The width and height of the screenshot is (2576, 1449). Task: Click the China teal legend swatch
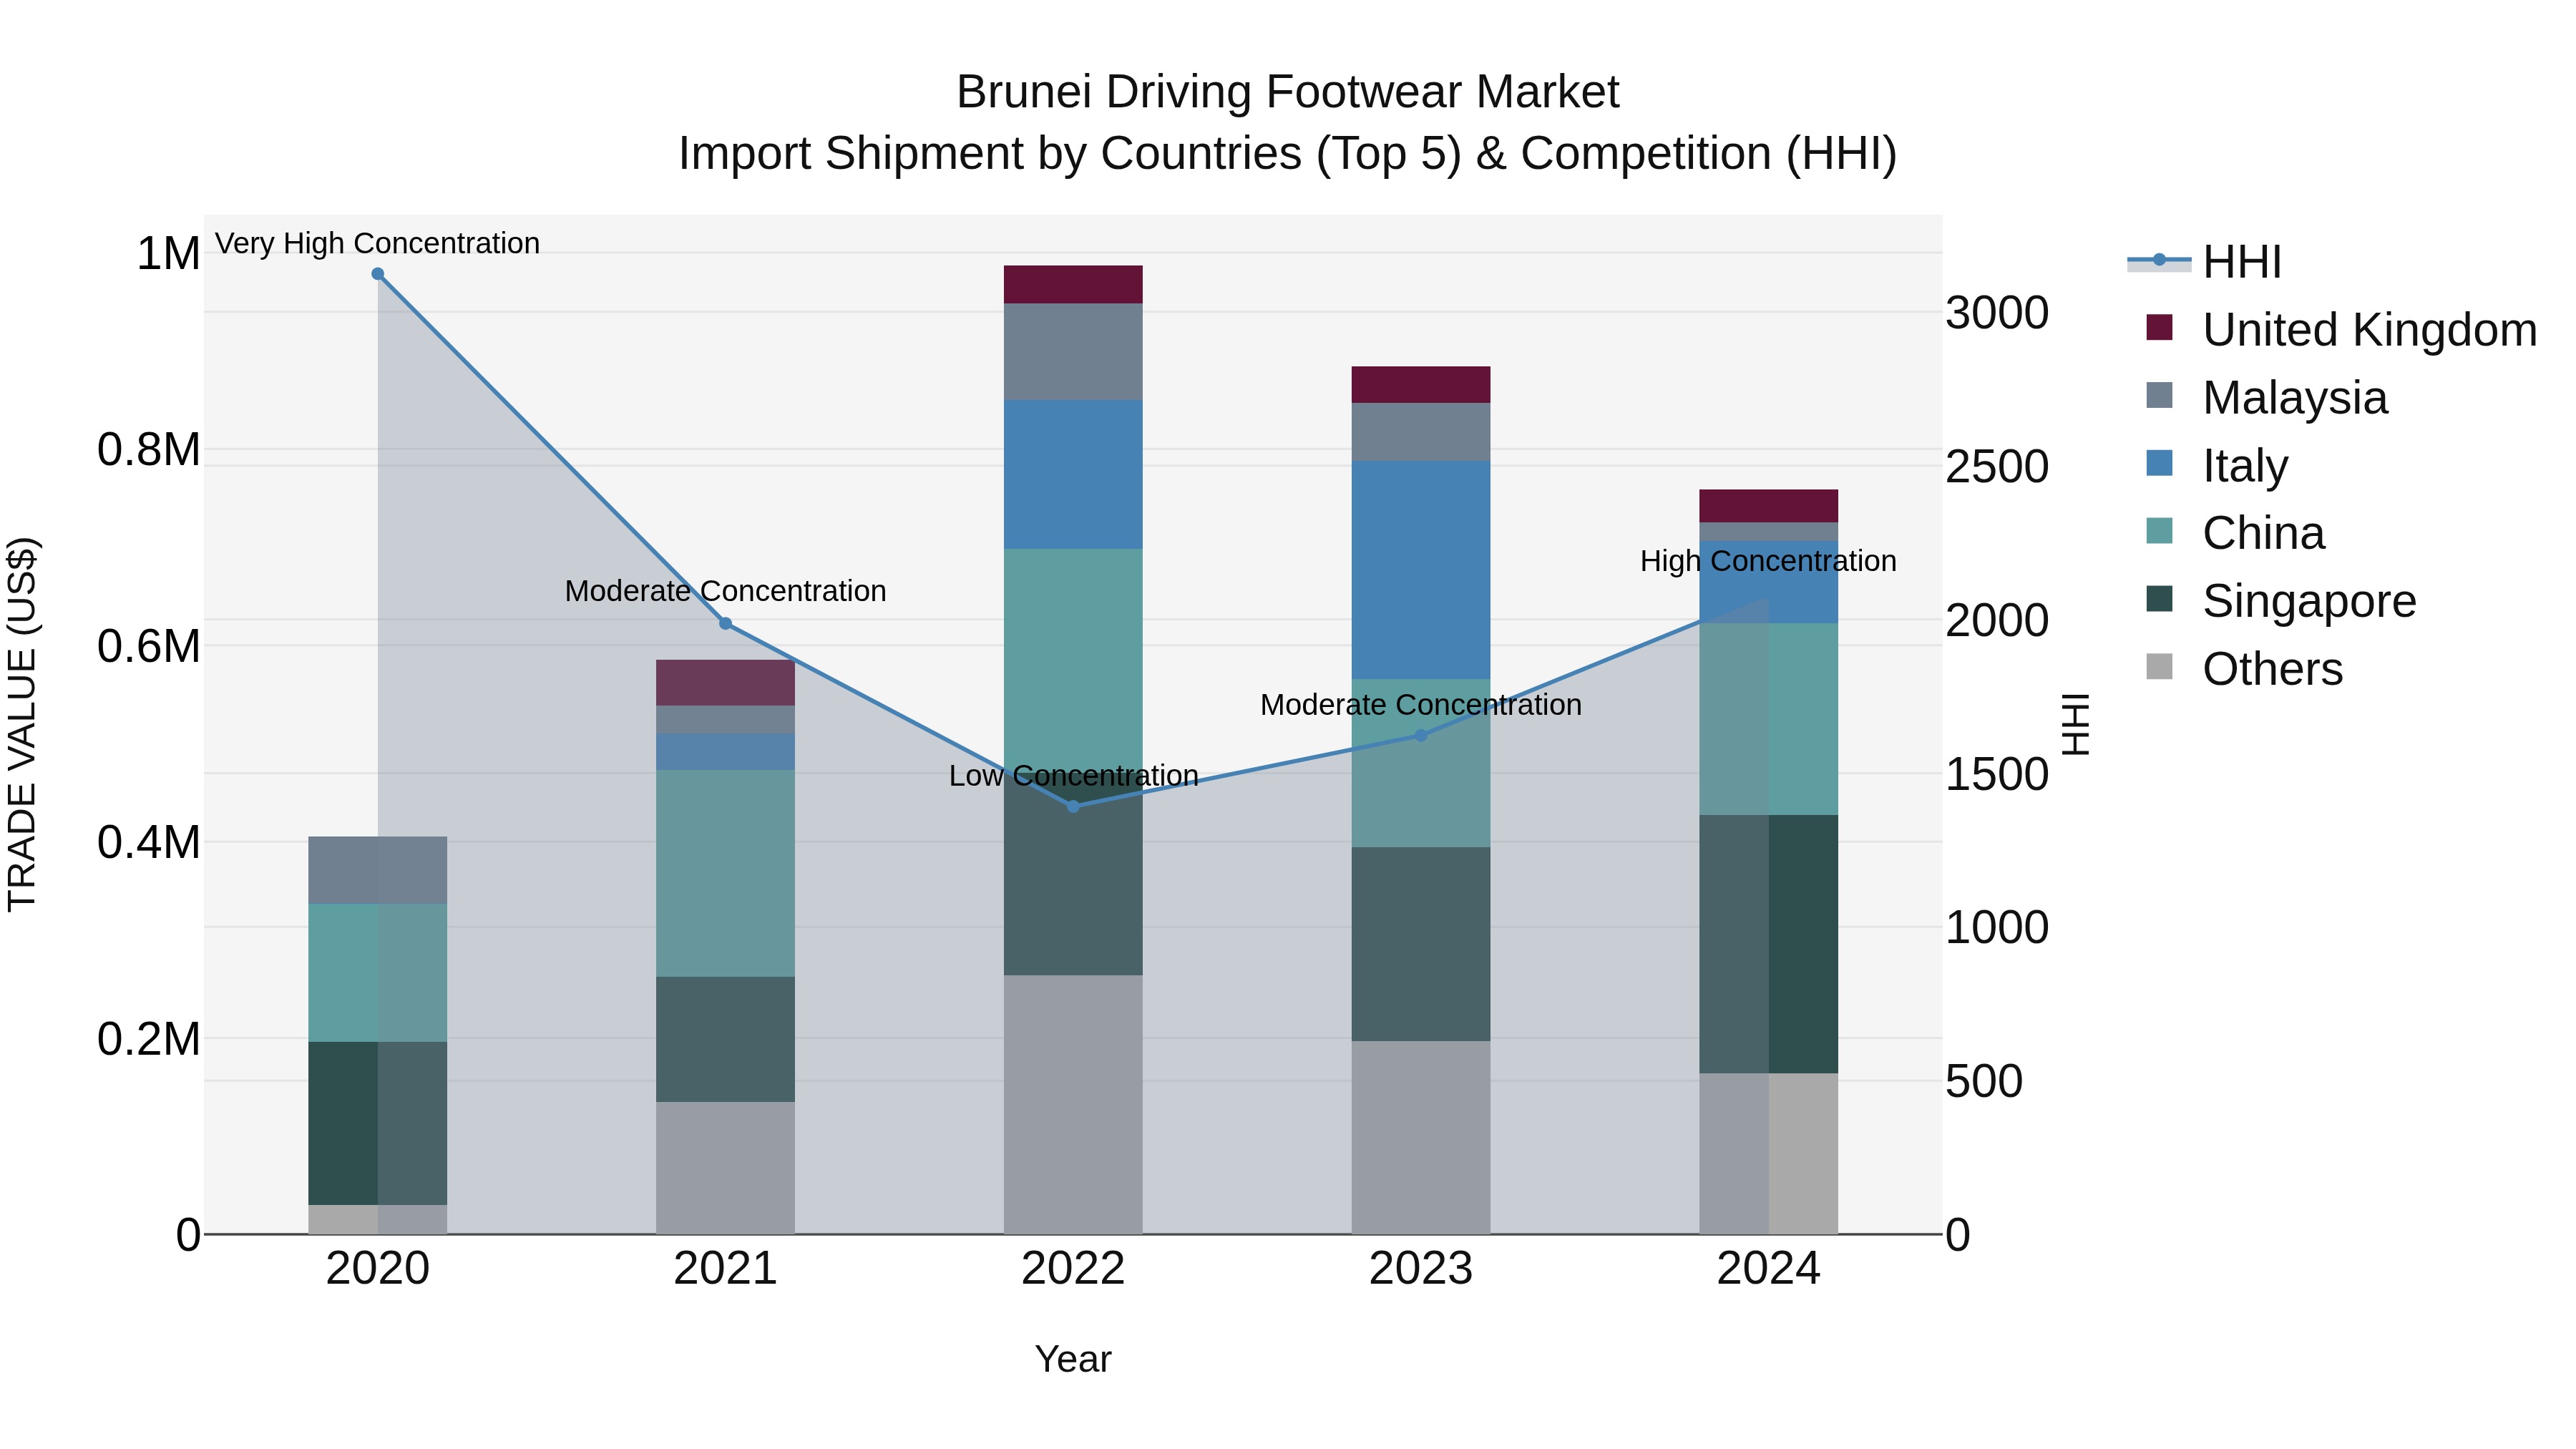(x=2160, y=530)
